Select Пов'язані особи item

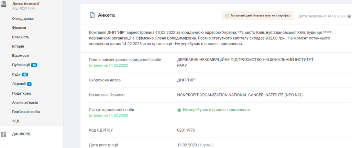pos(26,112)
